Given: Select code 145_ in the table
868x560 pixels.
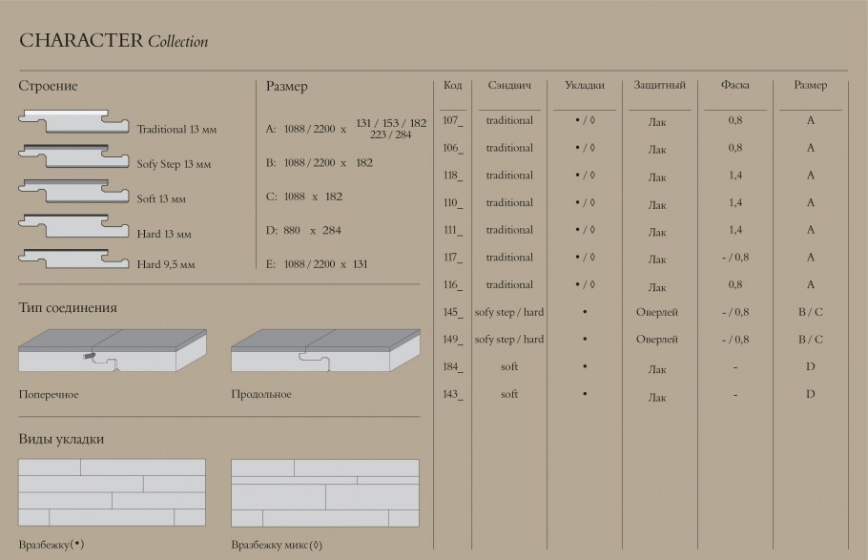Looking at the screenshot, I should pos(453,312).
